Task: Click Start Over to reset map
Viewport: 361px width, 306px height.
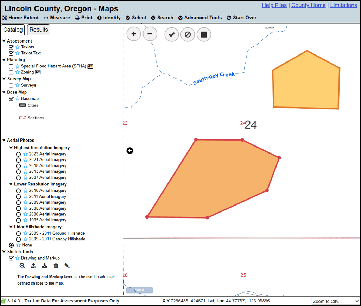Action: (241, 18)
